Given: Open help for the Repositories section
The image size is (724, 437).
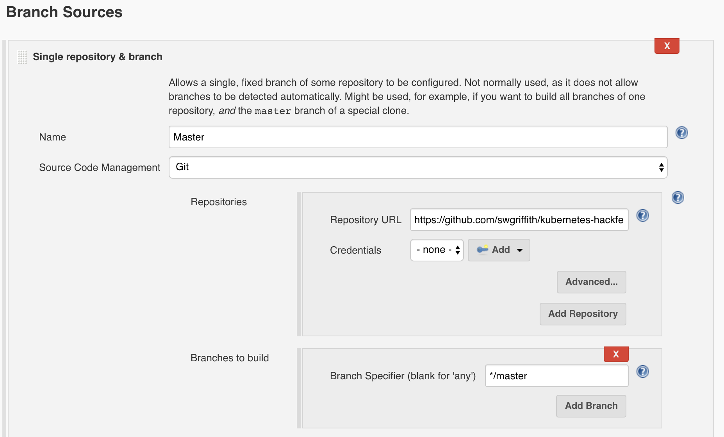Looking at the screenshot, I should [678, 197].
